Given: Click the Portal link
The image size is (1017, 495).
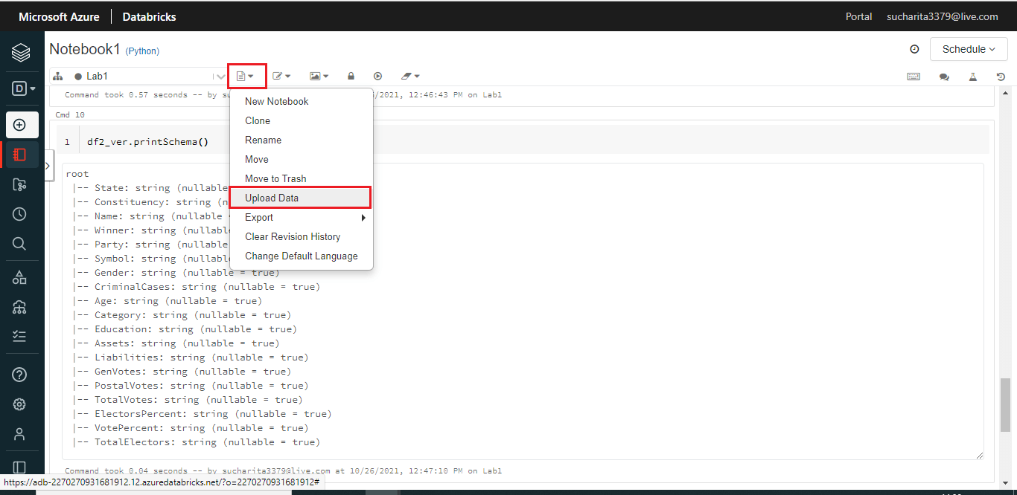Looking at the screenshot, I should click(858, 16).
